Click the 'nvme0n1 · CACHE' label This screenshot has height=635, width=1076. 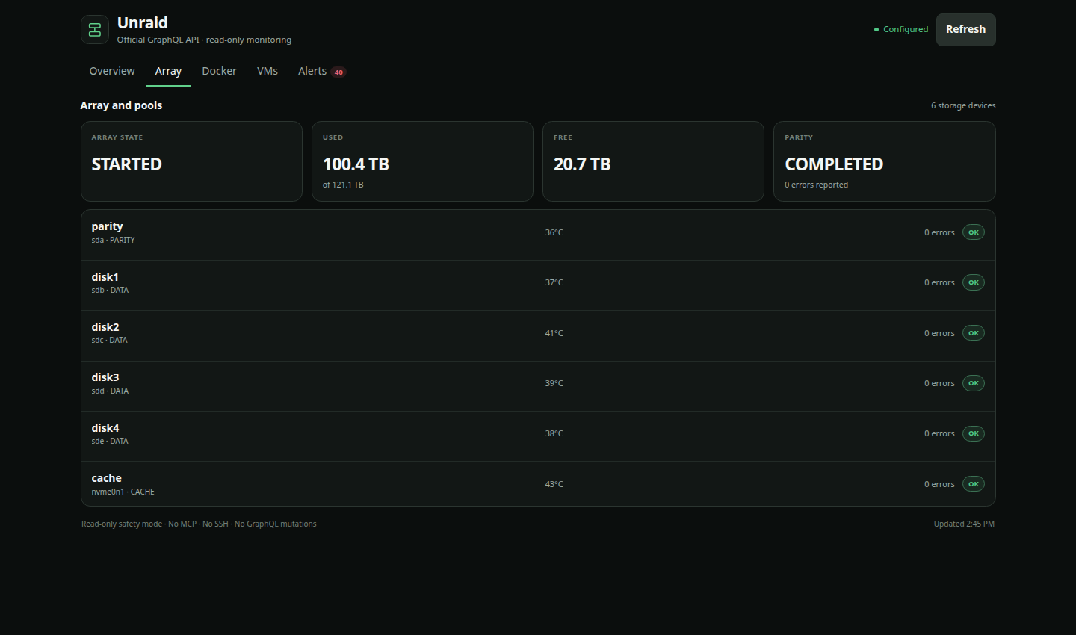[x=123, y=492]
